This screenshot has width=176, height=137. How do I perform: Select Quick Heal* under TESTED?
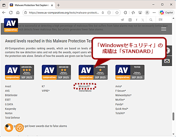coord(122,109)
